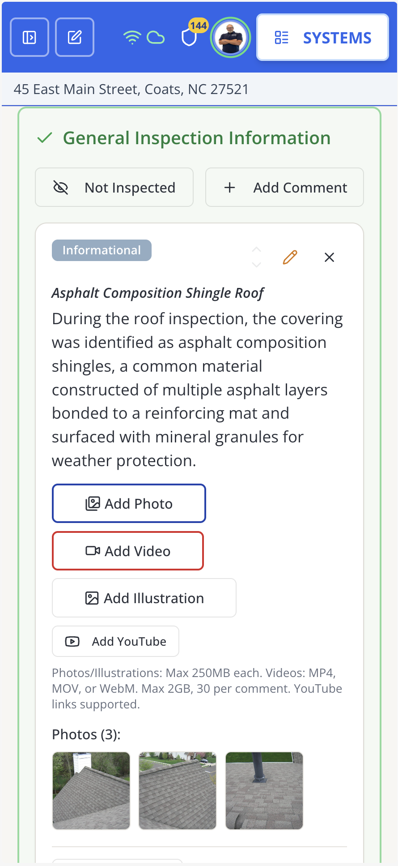Click the Add YouTube link

pyautogui.click(x=115, y=641)
